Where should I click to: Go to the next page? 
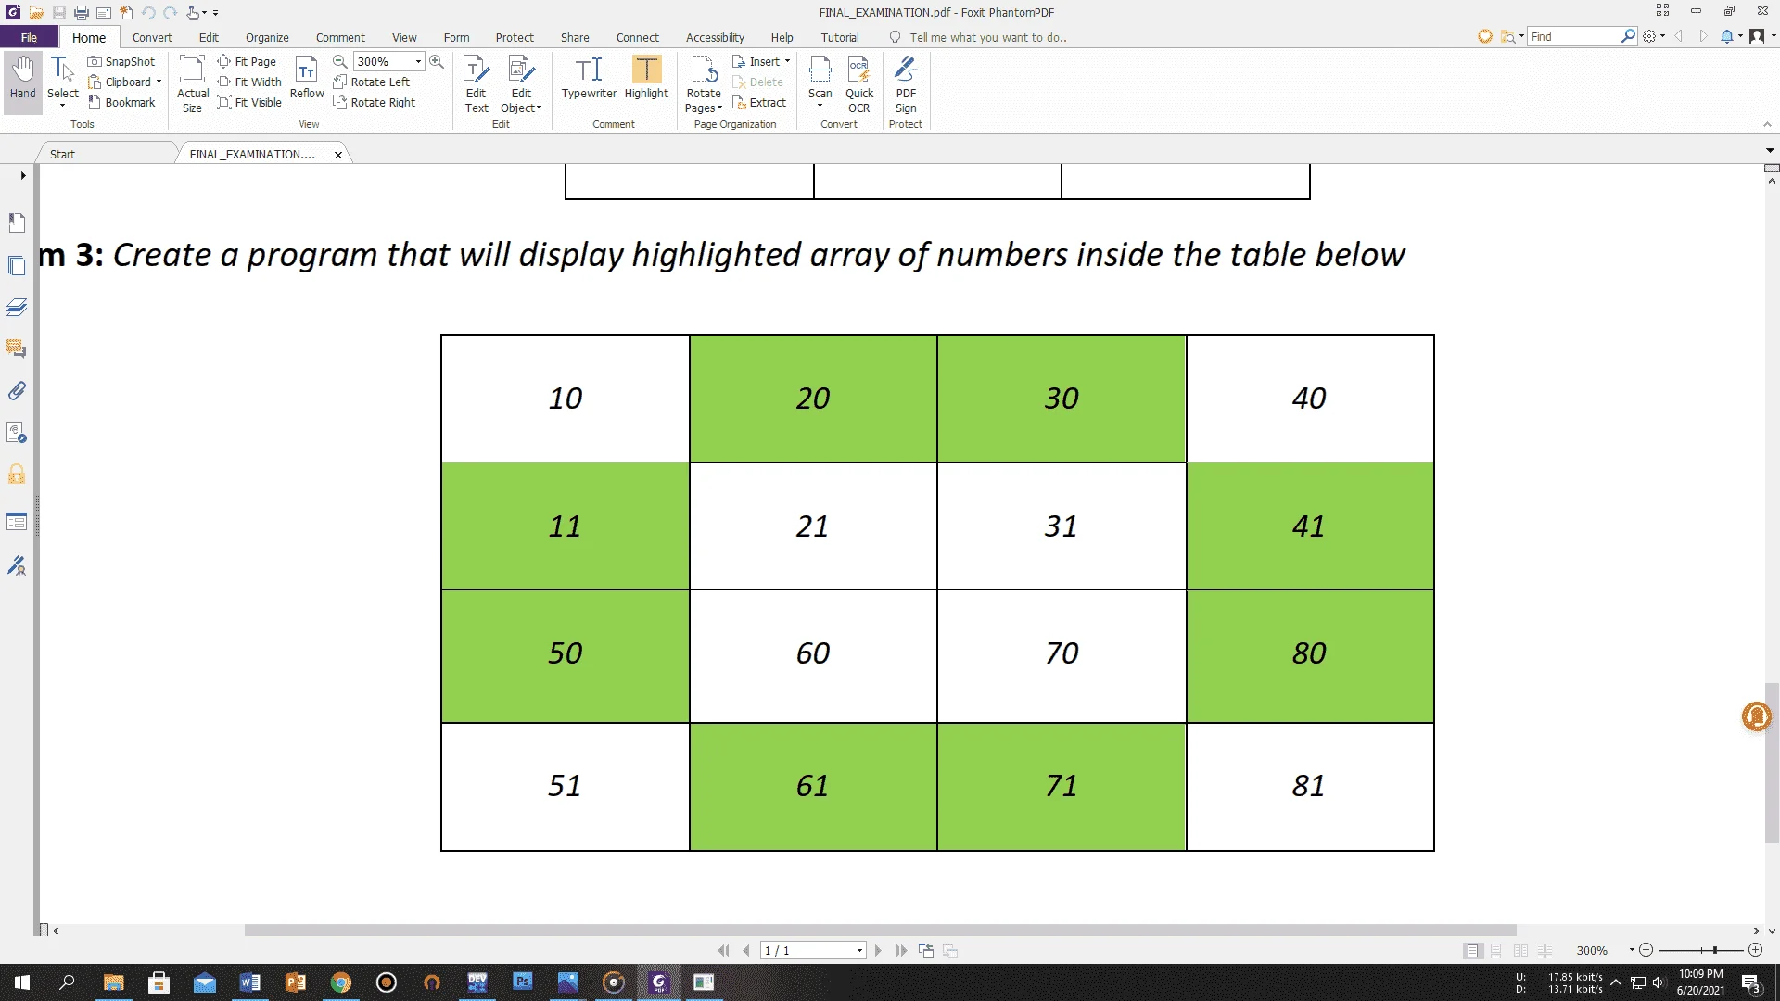click(878, 950)
